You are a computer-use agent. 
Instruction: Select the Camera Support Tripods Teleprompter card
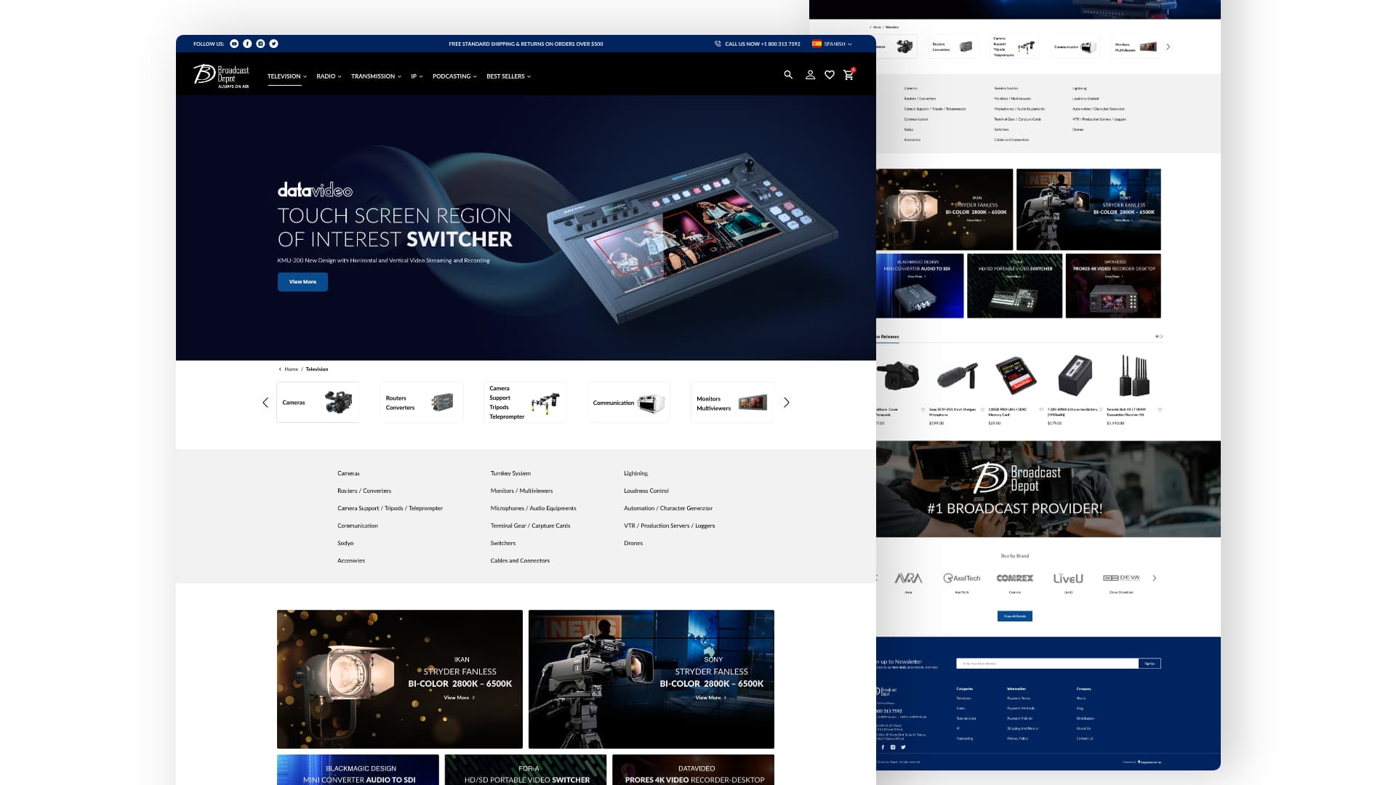click(x=525, y=403)
